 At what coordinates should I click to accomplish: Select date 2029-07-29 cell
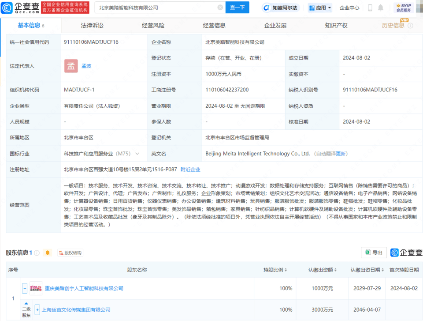click(367, 288)
